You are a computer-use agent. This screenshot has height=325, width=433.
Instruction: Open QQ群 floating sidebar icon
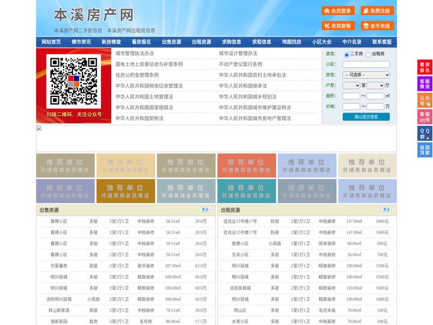[425, 134]
